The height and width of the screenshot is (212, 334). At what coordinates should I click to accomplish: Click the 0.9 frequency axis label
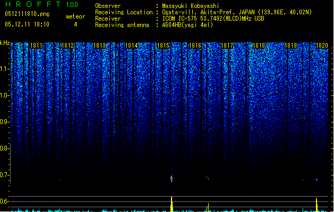5,122
